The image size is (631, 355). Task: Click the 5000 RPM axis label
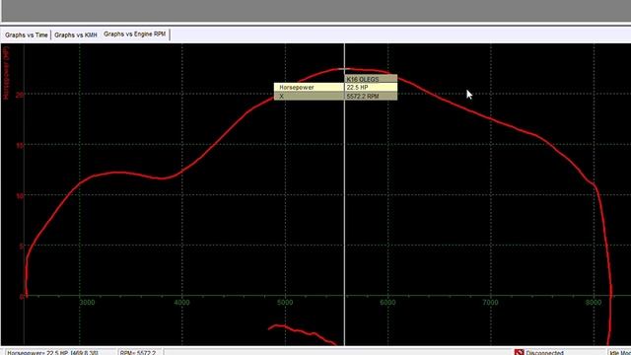(x=285, y=303)
